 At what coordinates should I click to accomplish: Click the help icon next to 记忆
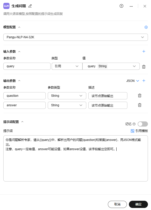click(x=134, y=124)
